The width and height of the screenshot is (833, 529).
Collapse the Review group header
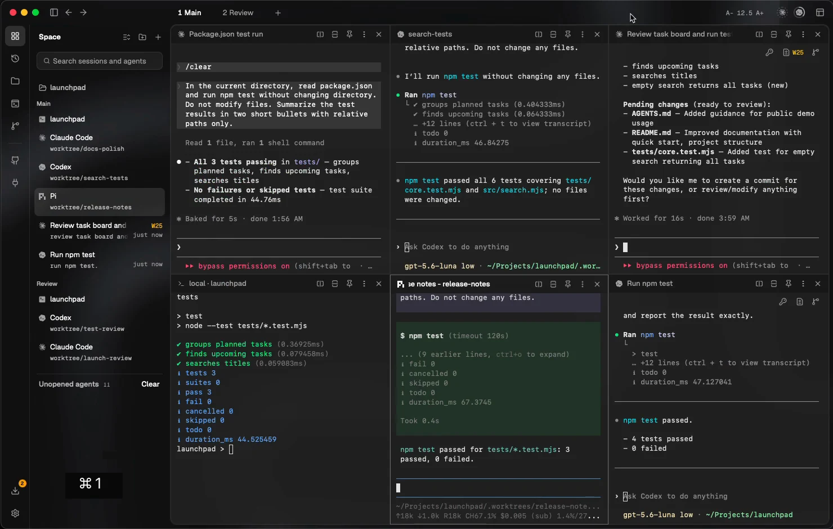click(x=47, y=284)
